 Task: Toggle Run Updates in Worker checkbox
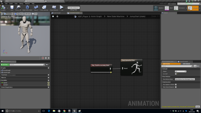(176, 85)
